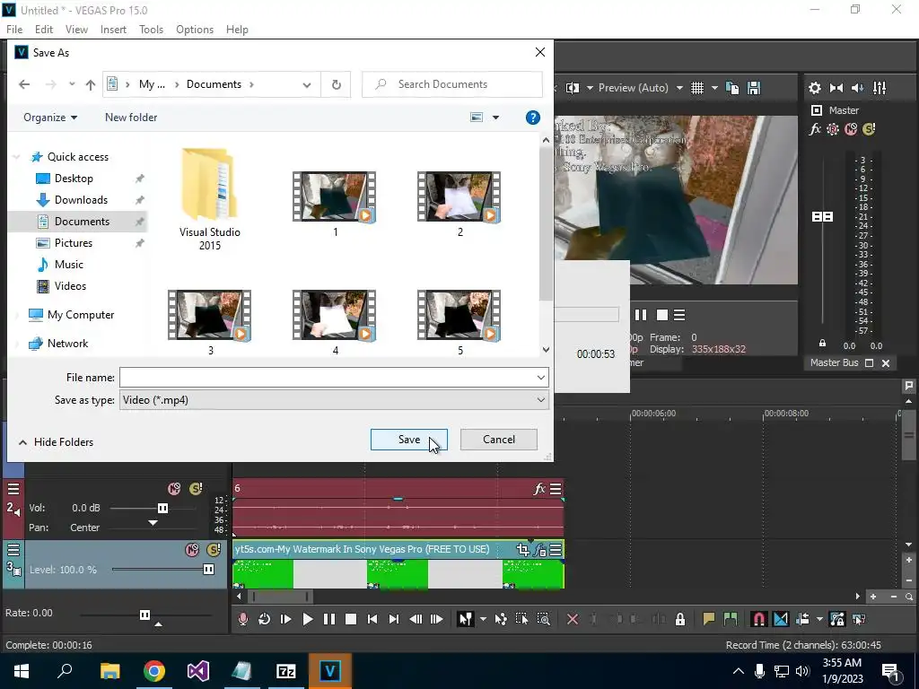Toggle Enable Snapping magnet icon
Screen dimensions: 919x689
(x=759, y=619)
